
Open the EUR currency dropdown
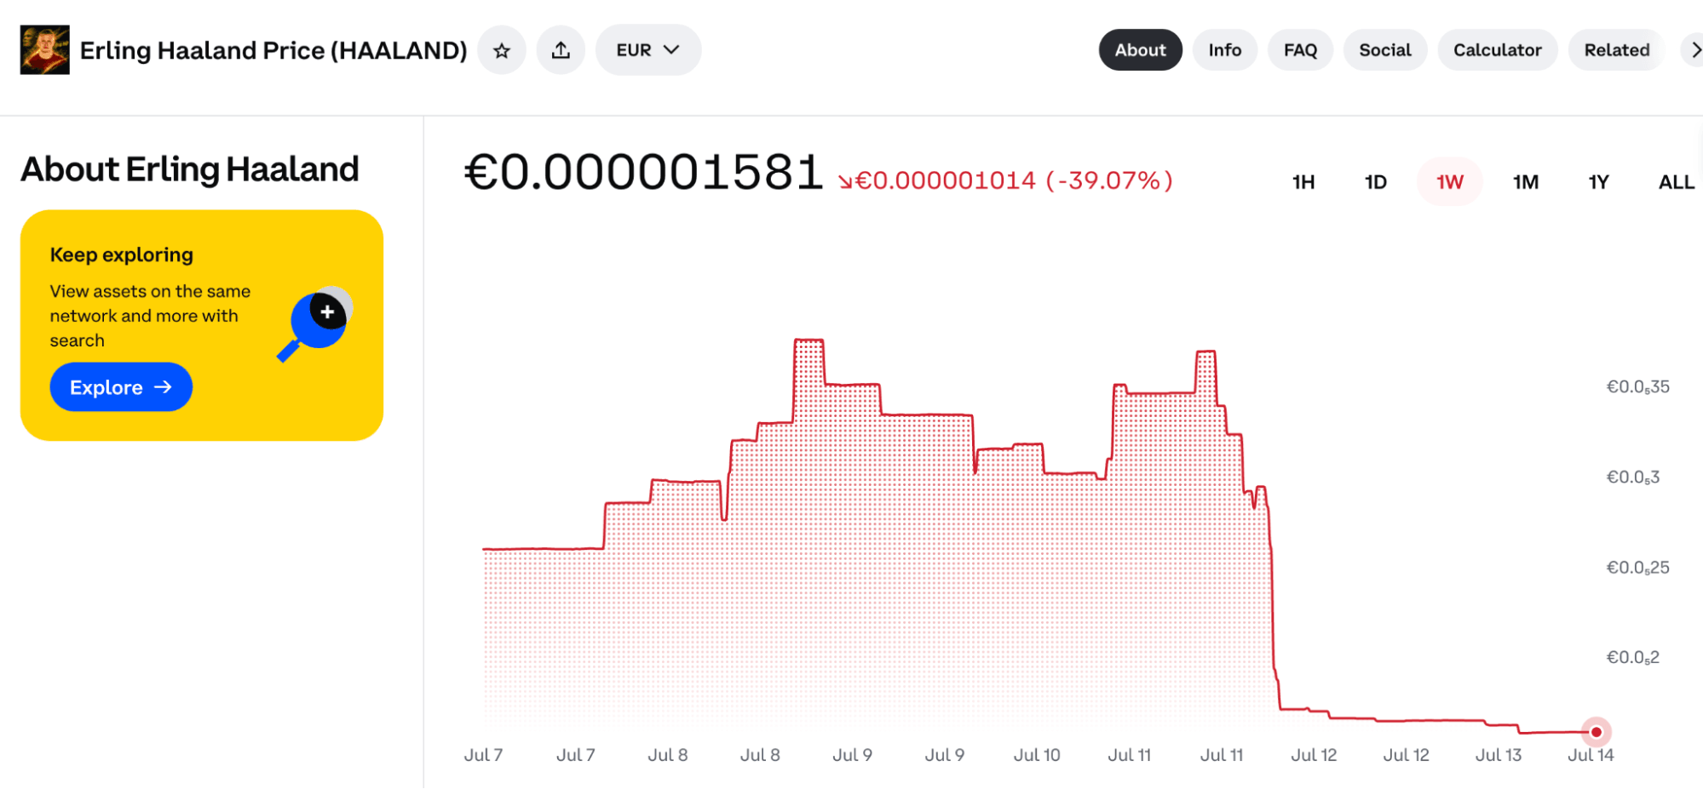648,50
